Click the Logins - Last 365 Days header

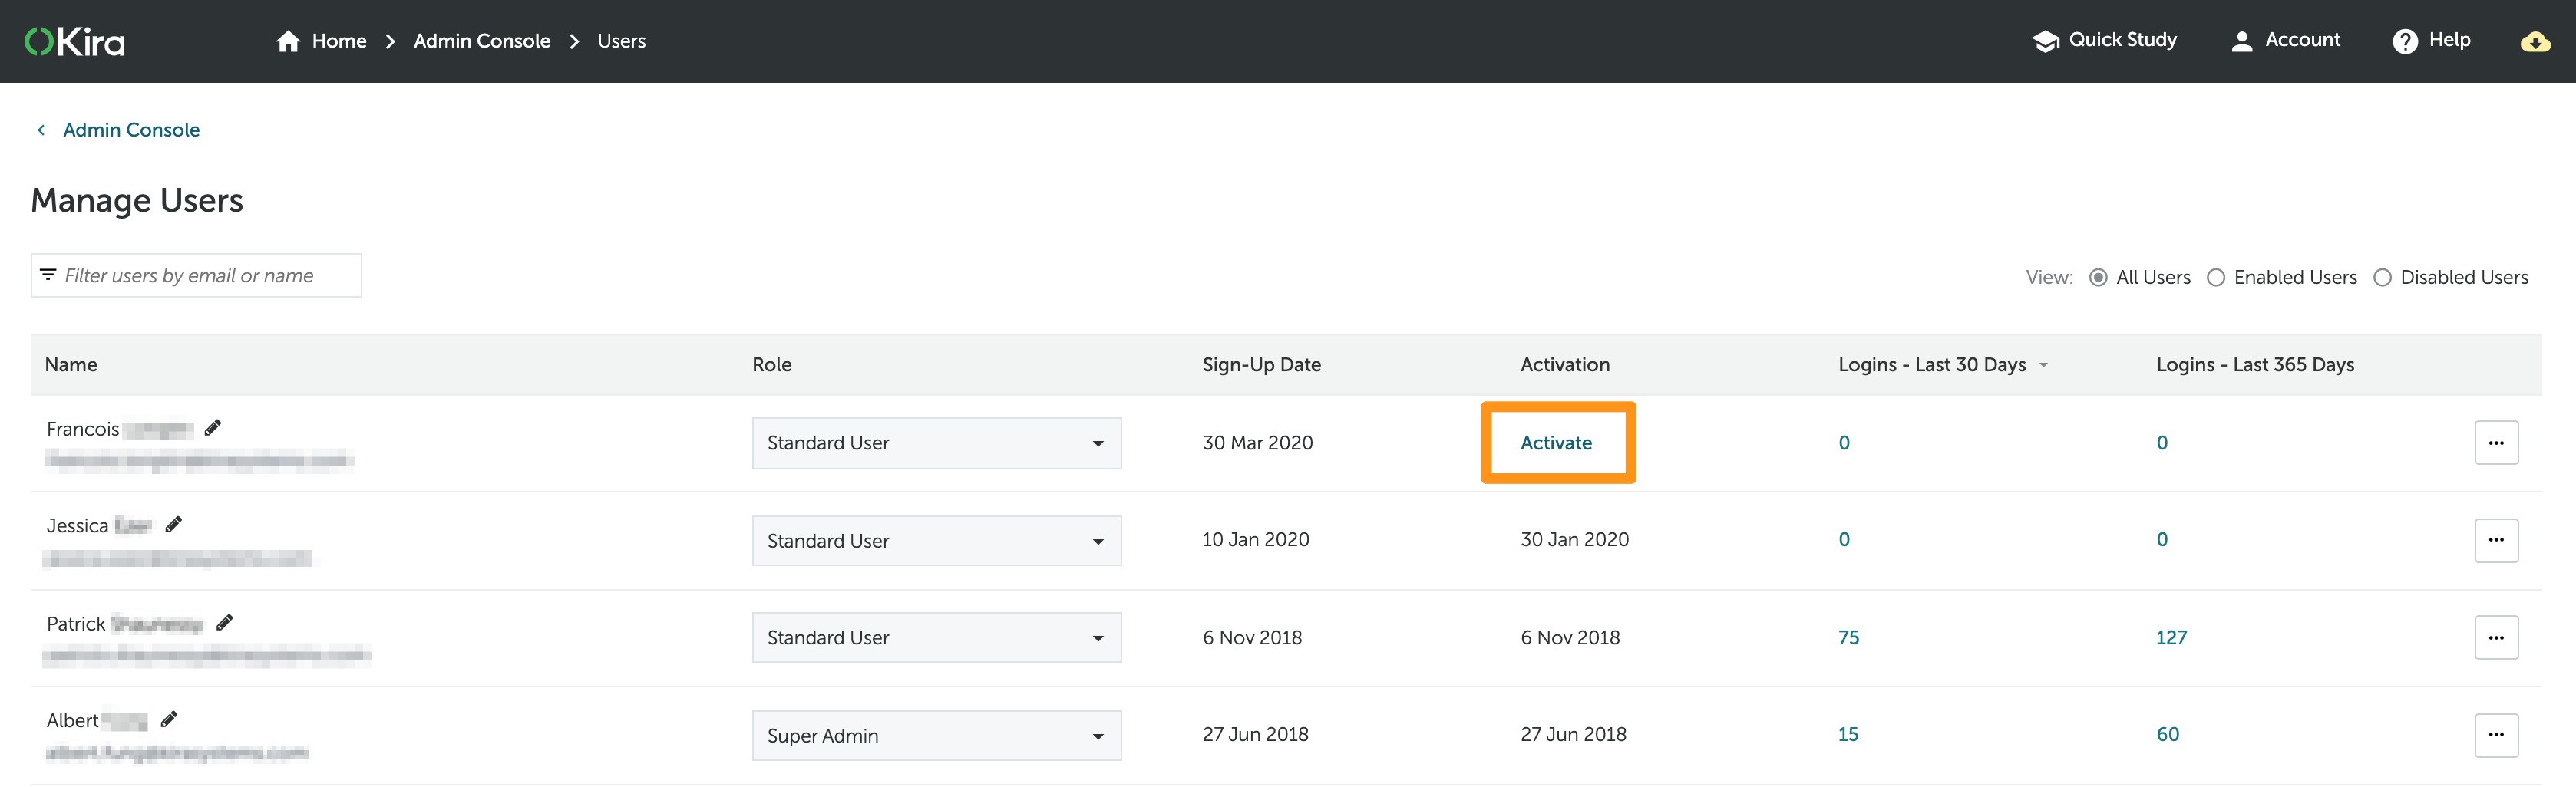[x=2255, y=364]
